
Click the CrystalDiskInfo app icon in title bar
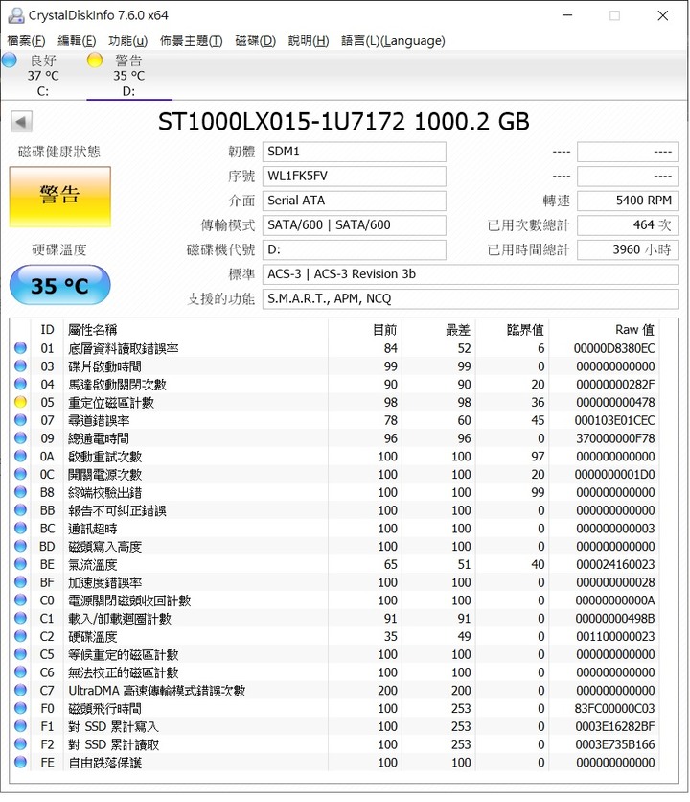pos(16,15)
